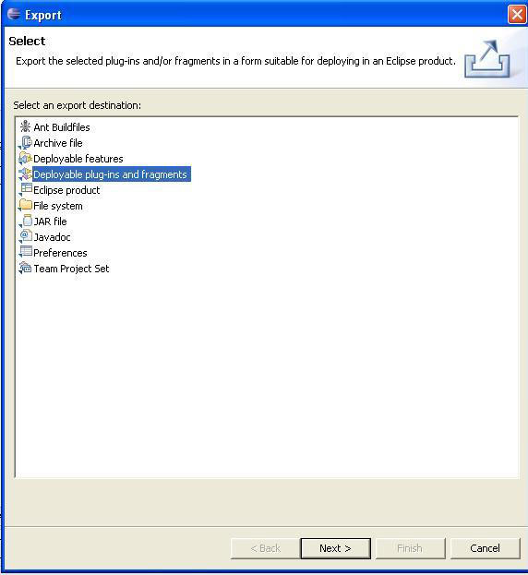Click the Eclipse icon in title bar
Viewport: 528px width, 575px height.
point(14,14)
